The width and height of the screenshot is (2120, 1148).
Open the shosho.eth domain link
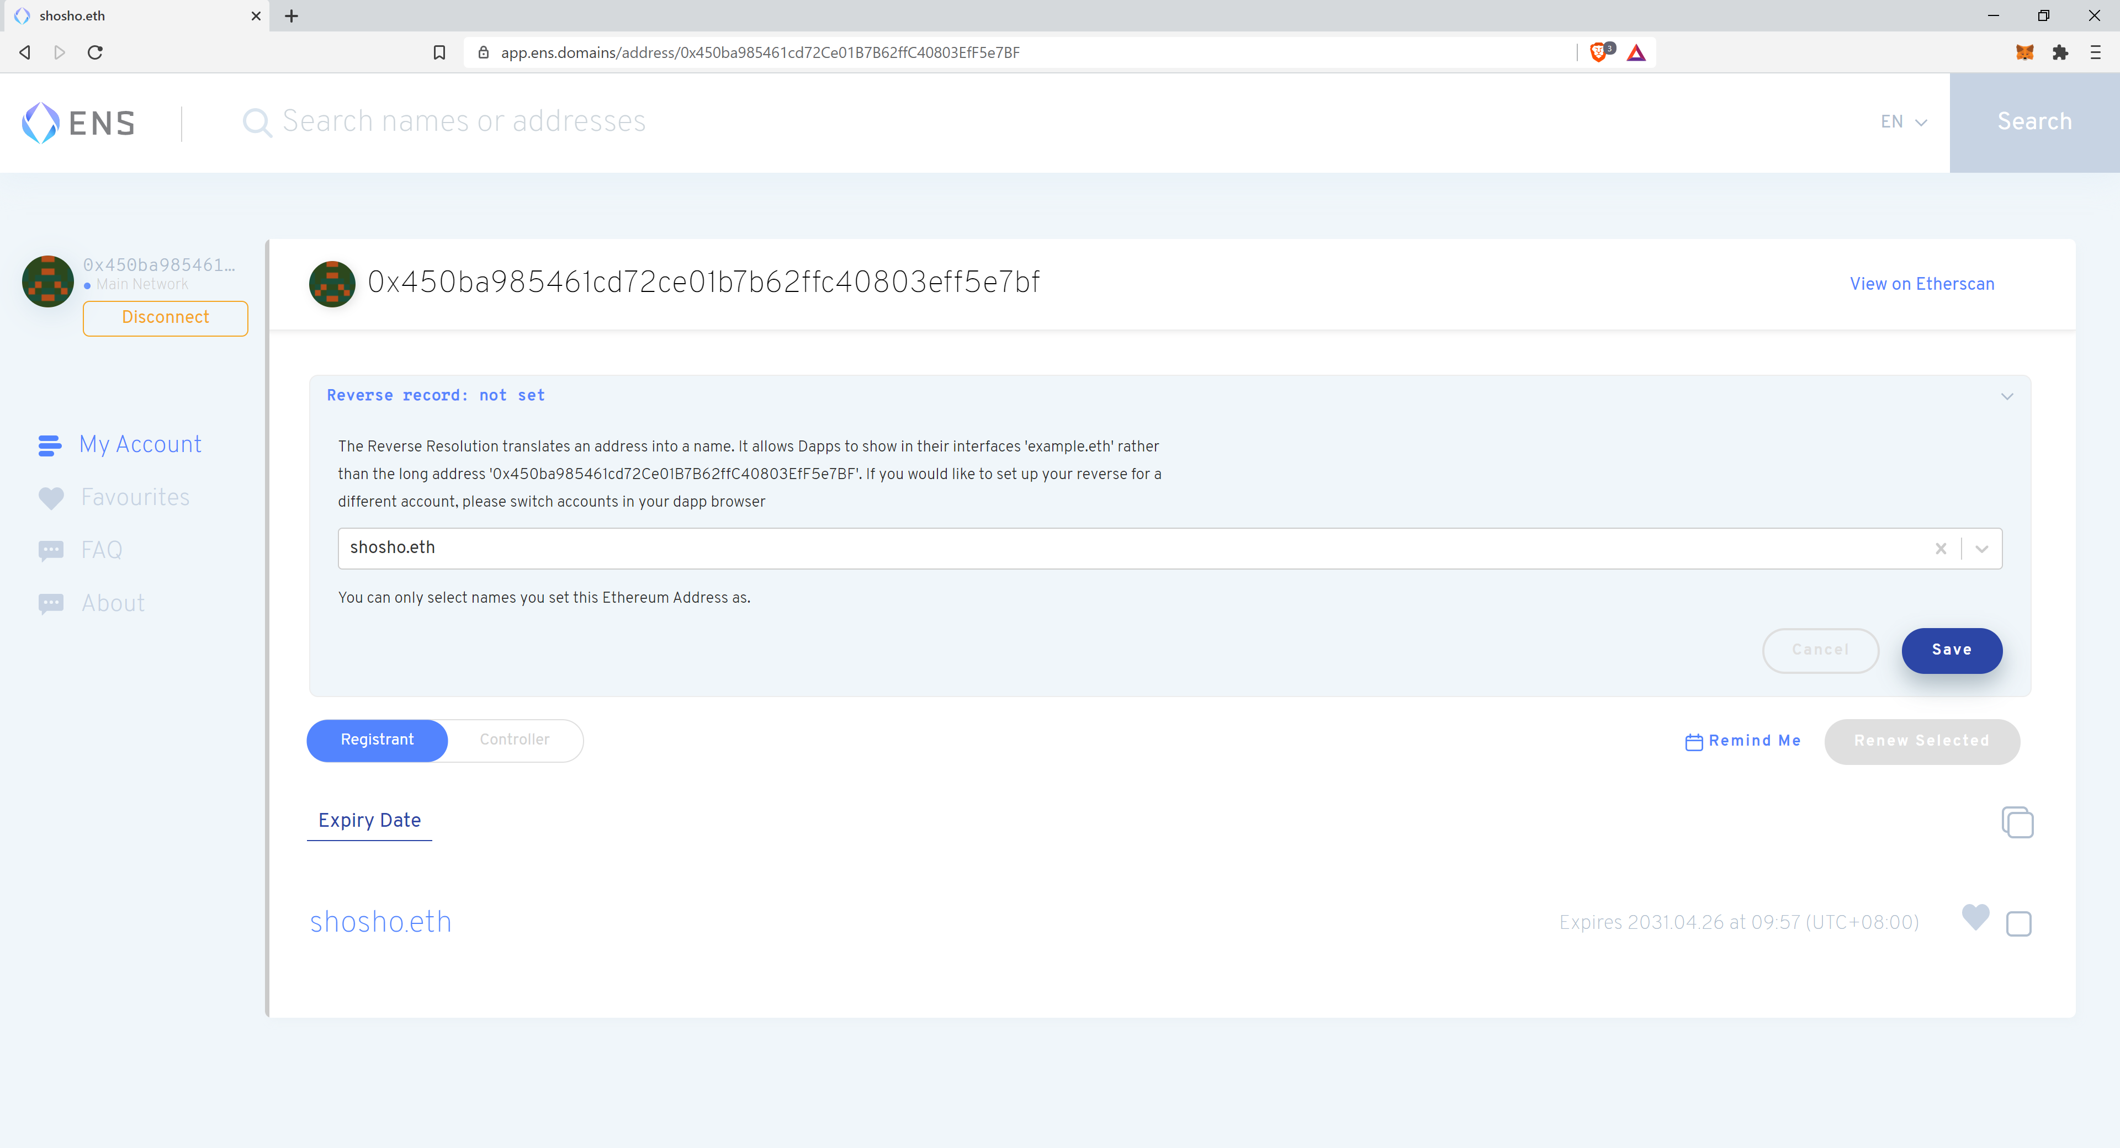point(380,922)
